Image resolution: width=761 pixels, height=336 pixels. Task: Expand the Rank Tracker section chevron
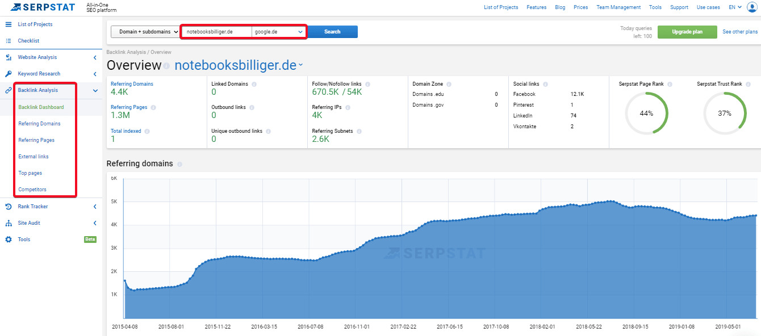point(95,207)
